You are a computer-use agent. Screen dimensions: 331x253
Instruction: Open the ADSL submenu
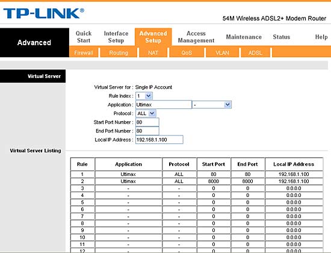255,52
